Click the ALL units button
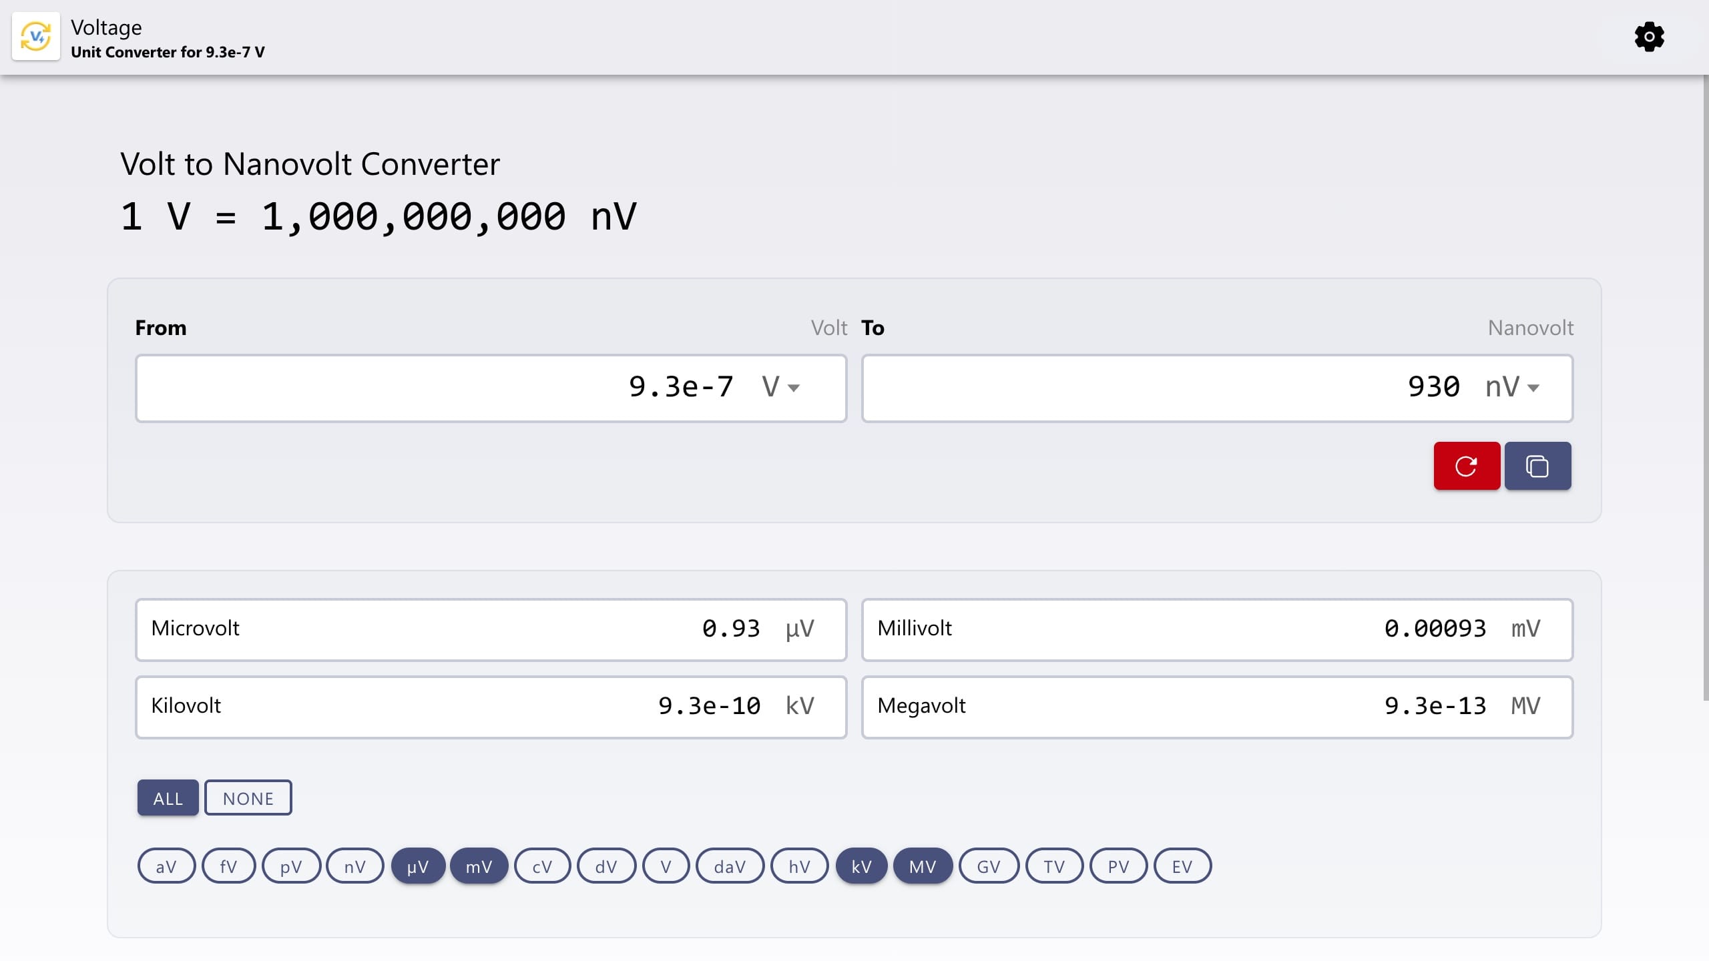1709x961 pixels. (168, 797)
